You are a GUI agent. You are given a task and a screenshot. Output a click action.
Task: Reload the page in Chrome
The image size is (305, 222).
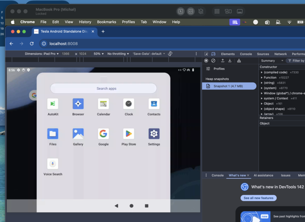[x=32, y=44]
